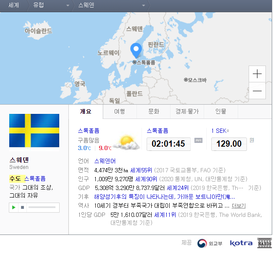This screenshot has height=253, width=273.
Task: Open the 스톡홀름 weather link
Action: [89, 131]
